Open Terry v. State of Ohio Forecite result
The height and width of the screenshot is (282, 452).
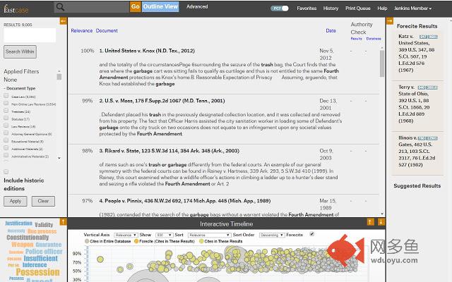coord(415,104)
